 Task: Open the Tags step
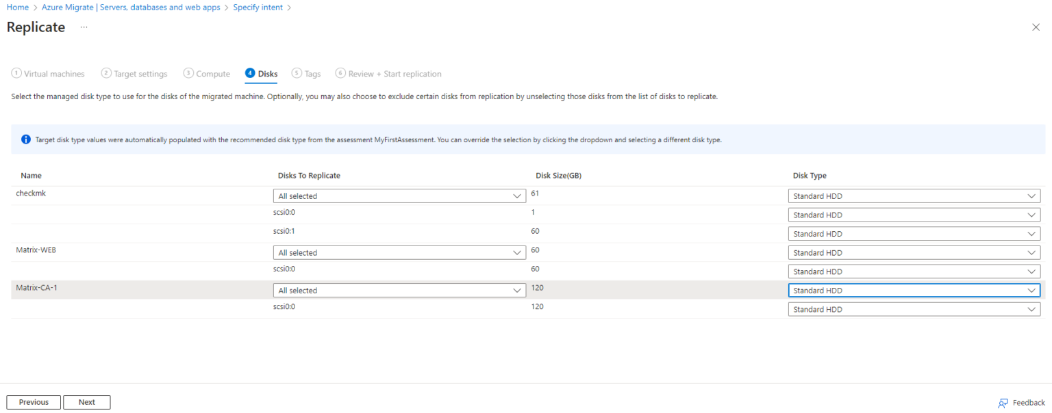pos(306,73)
